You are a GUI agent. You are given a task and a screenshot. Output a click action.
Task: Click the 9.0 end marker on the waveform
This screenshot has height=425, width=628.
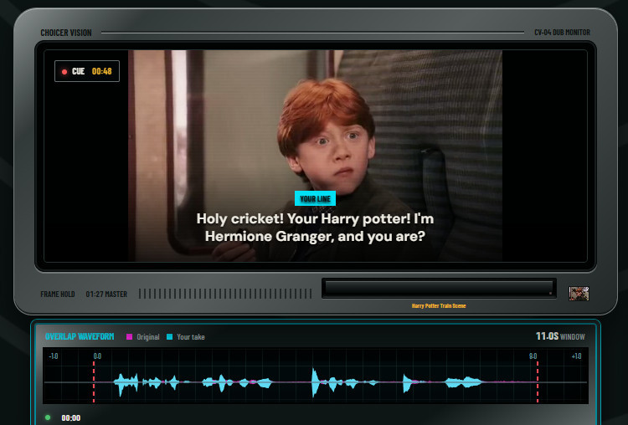point(533,356)
